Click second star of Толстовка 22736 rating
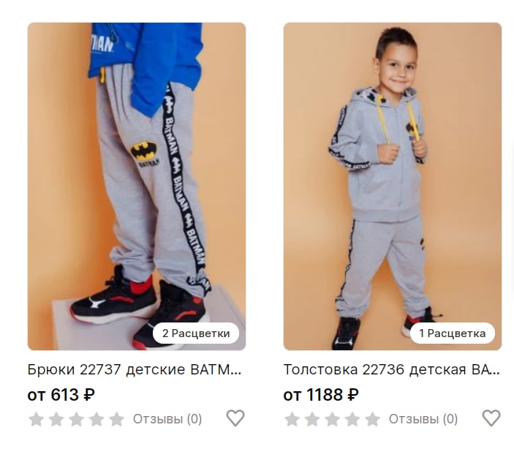Viewport: 514px width, 449px height. (x=312, y=419)
